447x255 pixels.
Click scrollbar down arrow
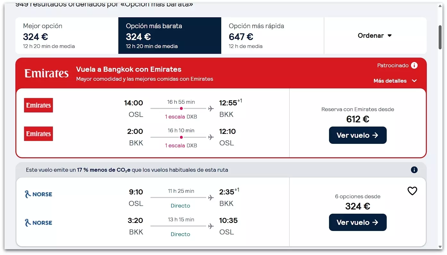pos(440,247)
